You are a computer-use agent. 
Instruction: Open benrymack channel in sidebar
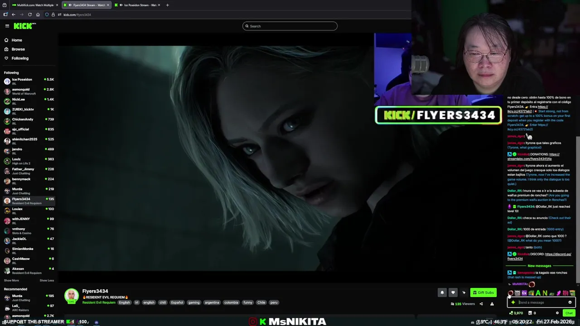[x=28, y=181]
